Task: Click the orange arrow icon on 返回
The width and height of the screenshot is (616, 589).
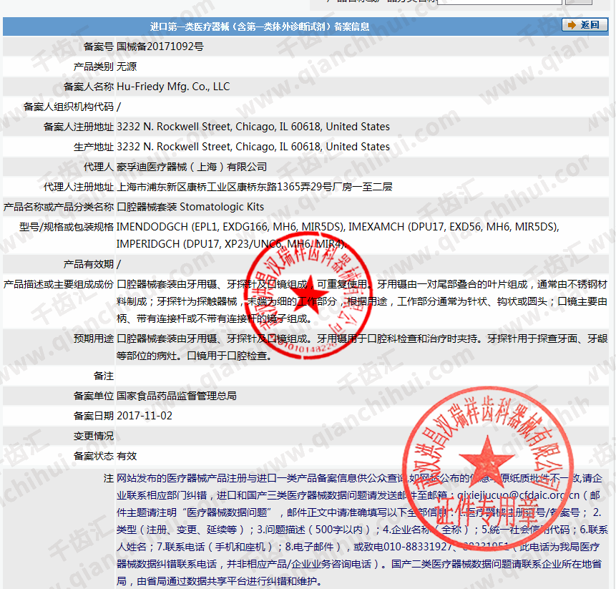Action: click(x=572, y=25)
